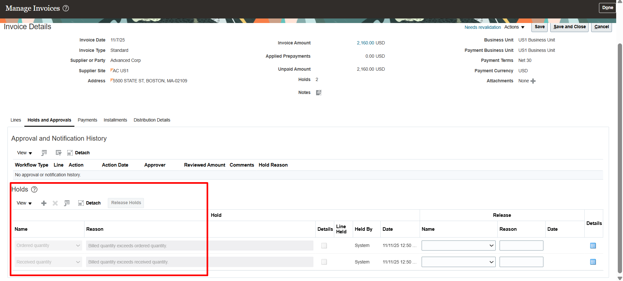Click Detach in the Holds toolbar
The width and height of the screenshot is (623, 281).
[89, 203]
